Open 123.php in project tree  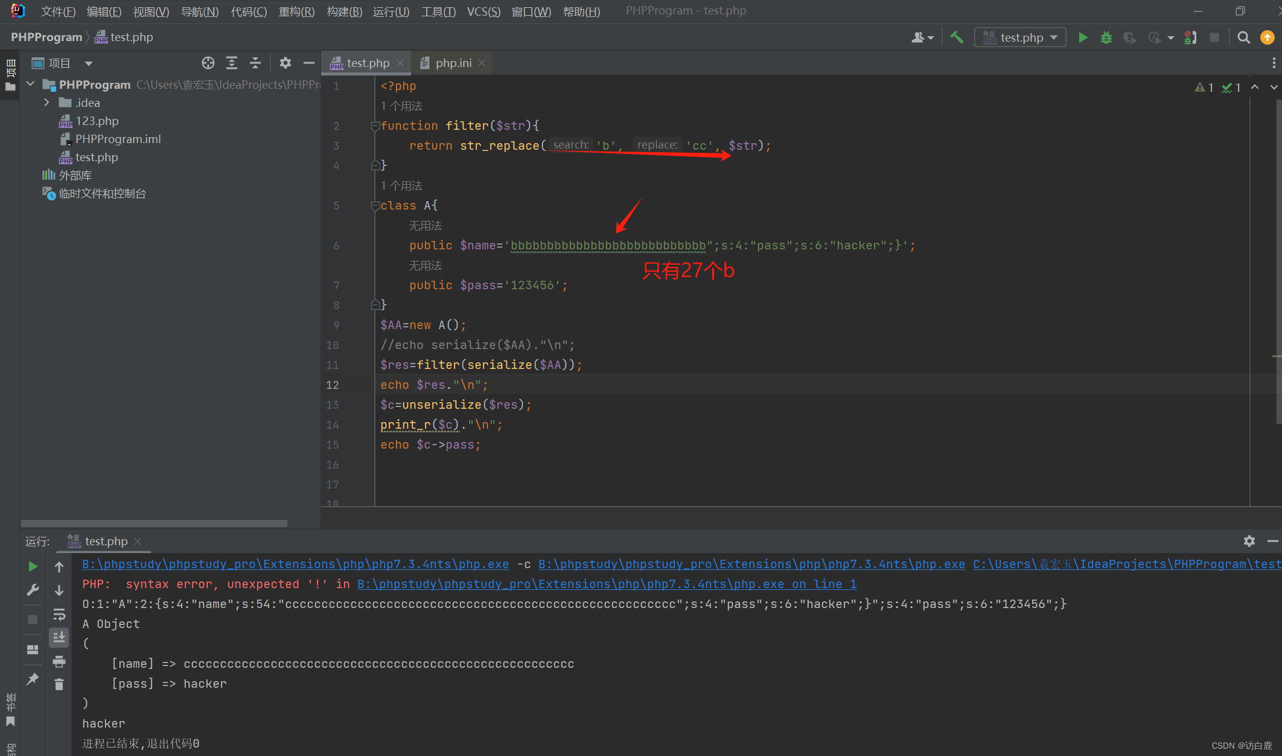click(x=97, y=121)
